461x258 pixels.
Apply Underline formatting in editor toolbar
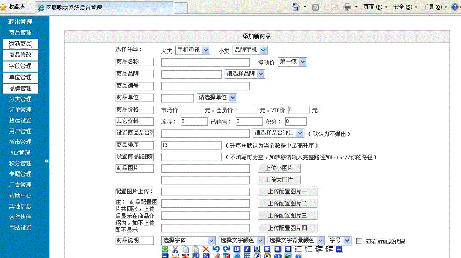point(257,249)
